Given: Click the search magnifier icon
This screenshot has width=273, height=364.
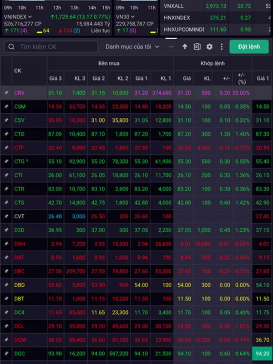Looking at the screenshot, I should coord(11,47).
